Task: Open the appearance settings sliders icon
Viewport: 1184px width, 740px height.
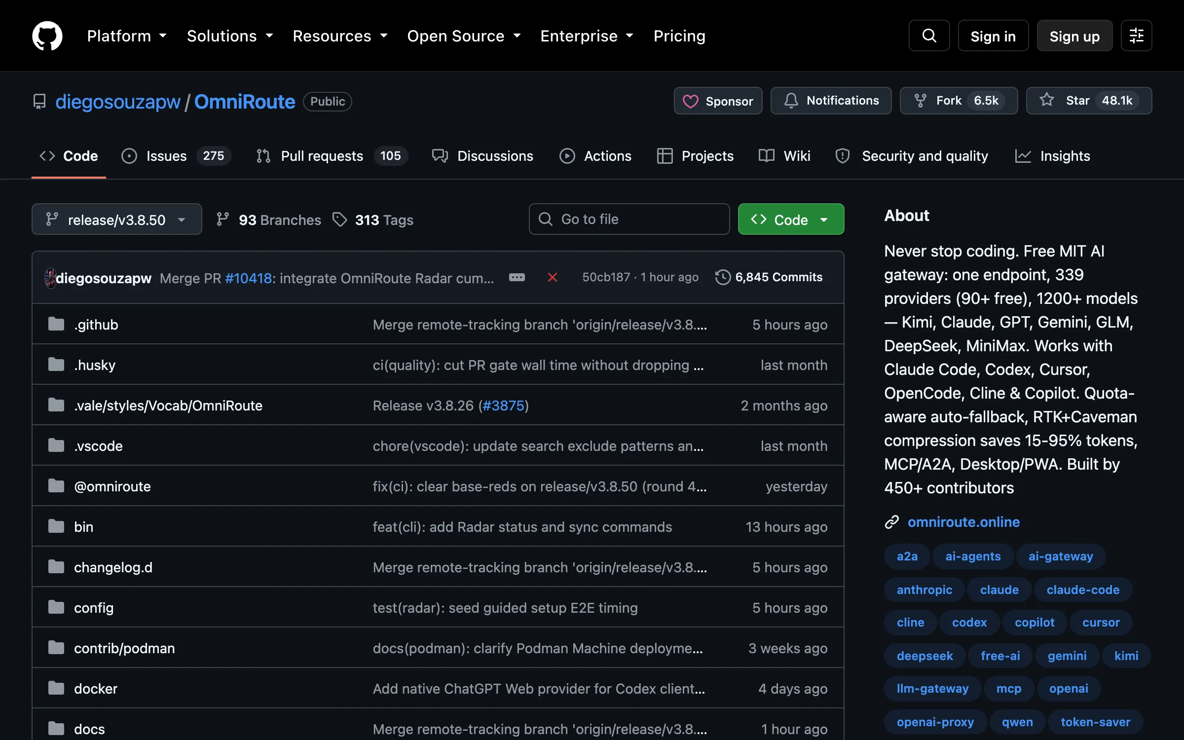Action: pyautogui.click(x=1136, y=36)
